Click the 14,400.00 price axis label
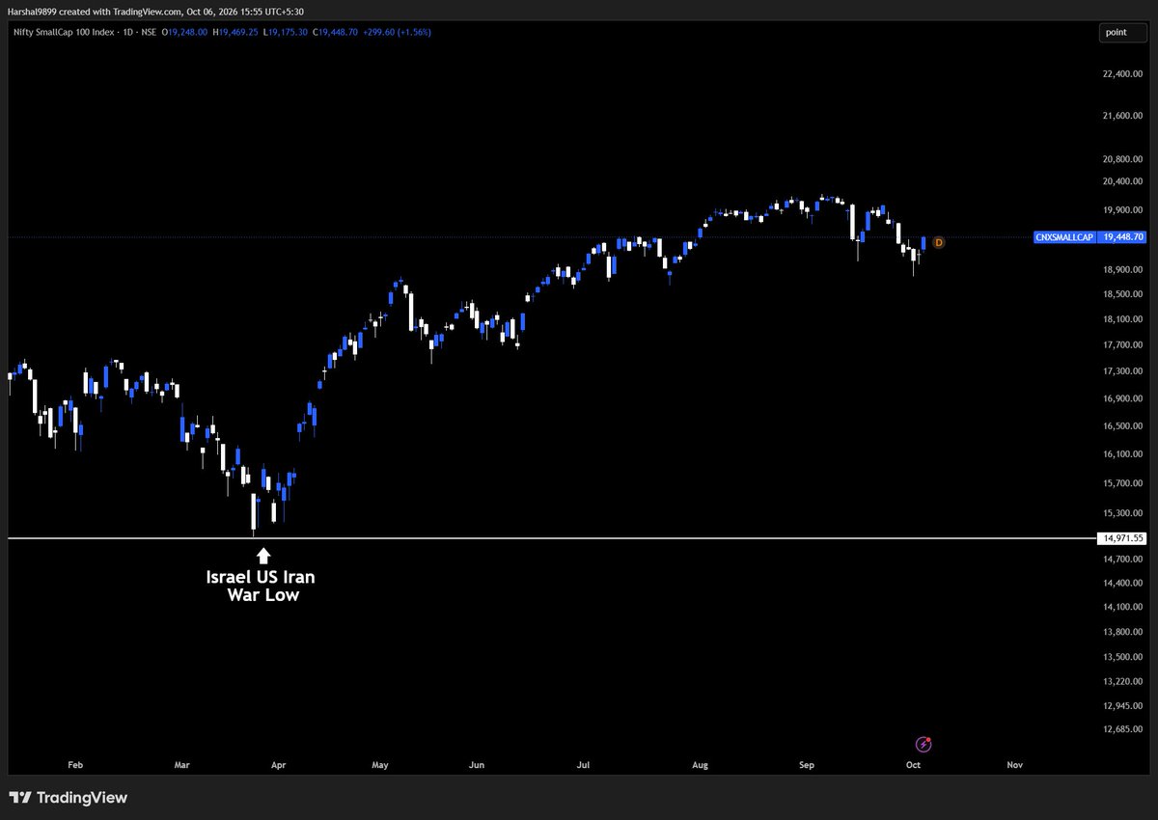 1123,582
